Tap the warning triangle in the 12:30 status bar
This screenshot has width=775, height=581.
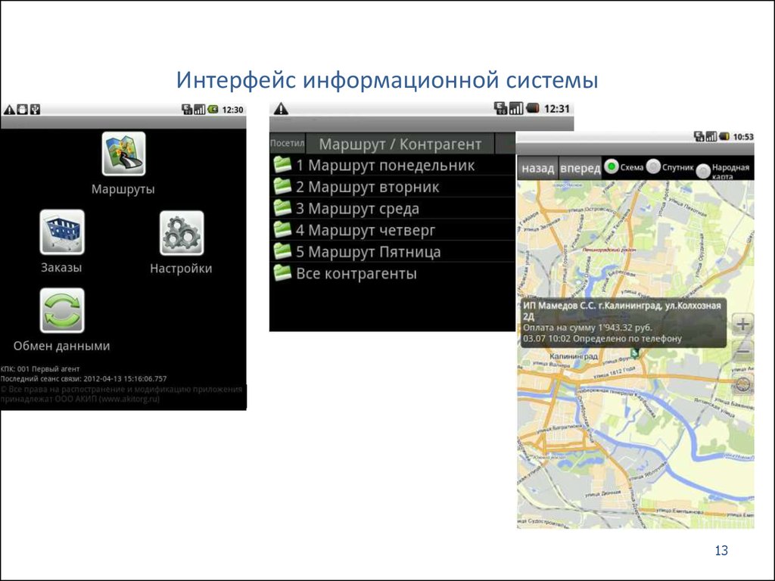pos(9,110)
